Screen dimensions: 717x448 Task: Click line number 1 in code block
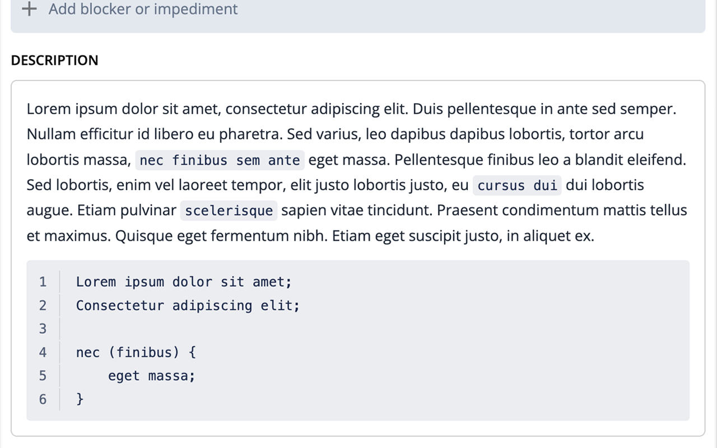tap(43, 282)
